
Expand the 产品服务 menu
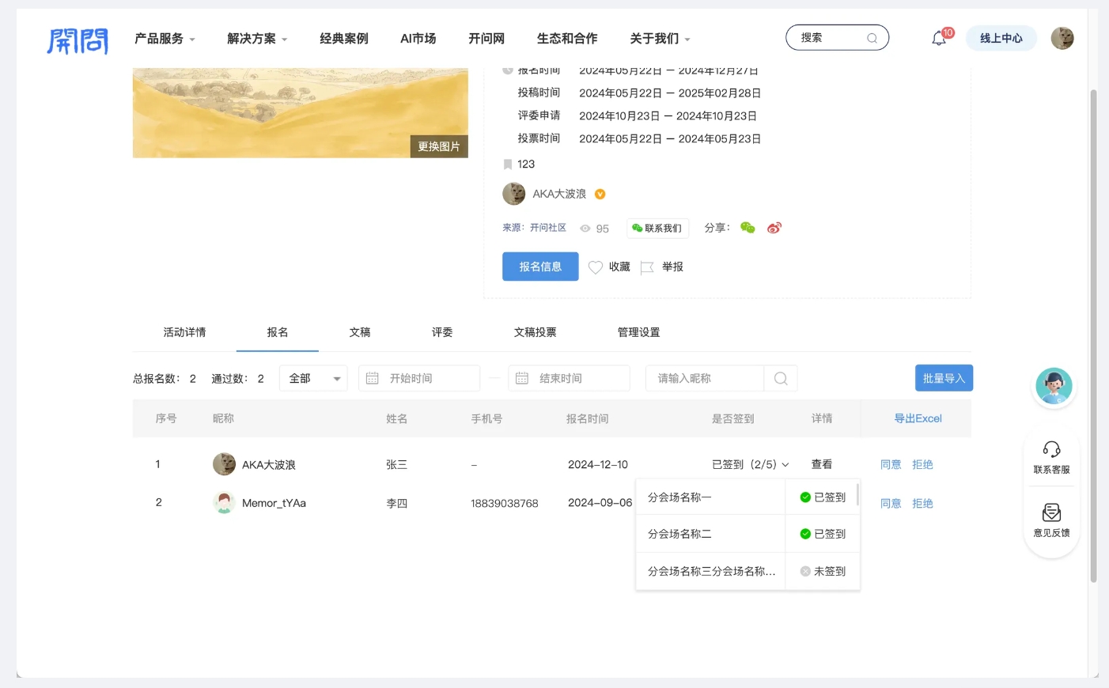coord(165,39)
